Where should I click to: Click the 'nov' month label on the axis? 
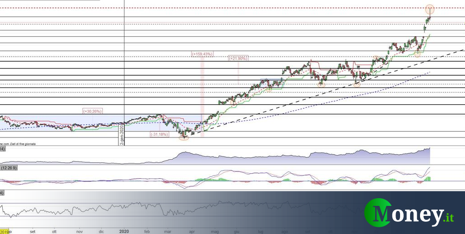pos(79,231)
